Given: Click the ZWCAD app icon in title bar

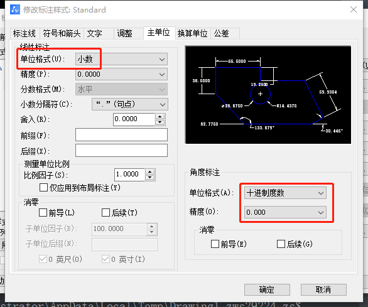Looking at the screenshot, I should pos(15,9).
